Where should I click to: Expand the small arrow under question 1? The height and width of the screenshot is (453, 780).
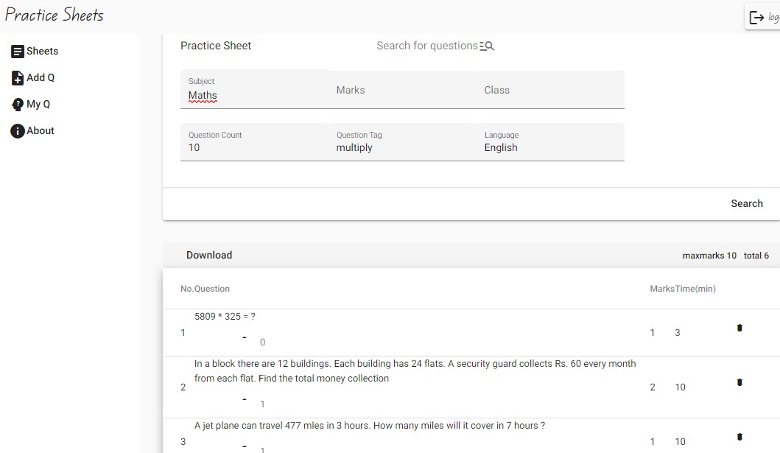(245, 337)
